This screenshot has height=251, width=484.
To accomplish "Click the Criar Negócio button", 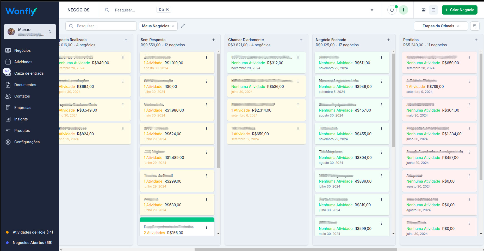I will (460, 10).
